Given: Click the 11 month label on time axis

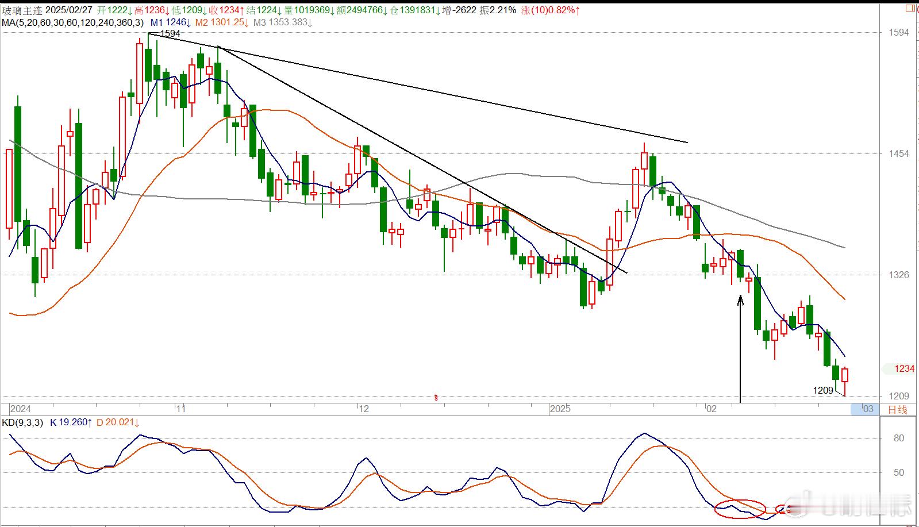Looking at the screenshot, I should point(180,409).
